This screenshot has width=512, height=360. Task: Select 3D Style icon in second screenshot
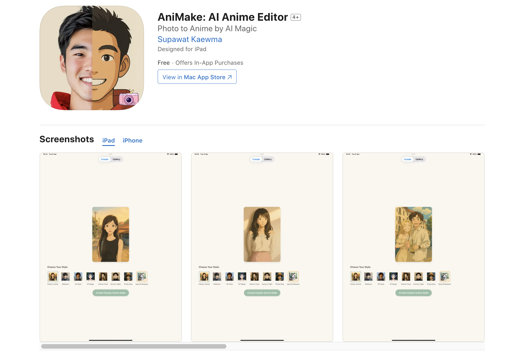(x=229, y=277)
